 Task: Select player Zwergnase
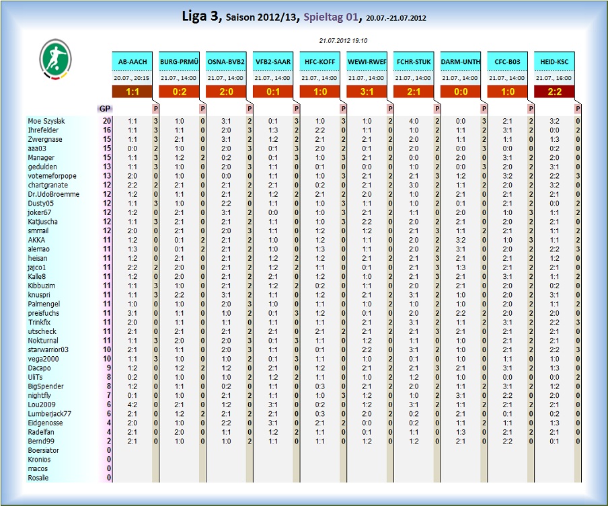pos(44,139)
